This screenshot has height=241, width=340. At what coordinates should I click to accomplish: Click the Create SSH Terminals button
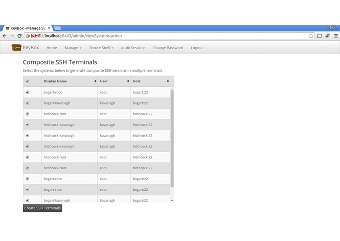(x=43, y=208)
